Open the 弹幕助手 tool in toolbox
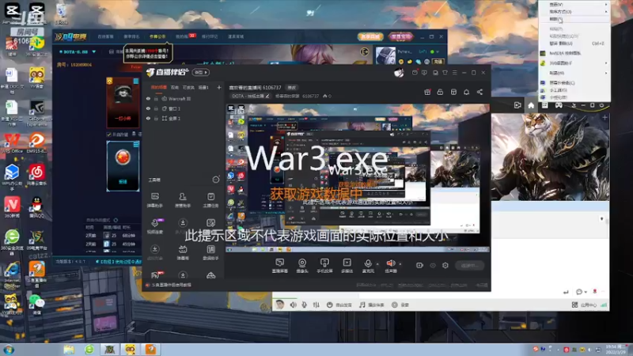The image size is (633, 356). pos(155,200)
